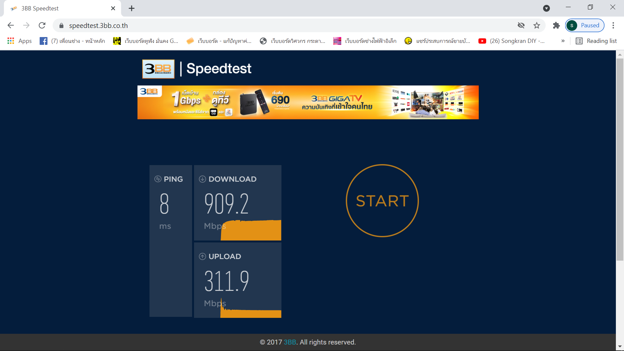Click the 3BB link in footer
Viewport: 624px width, 351px height.
tap(290, 342)
